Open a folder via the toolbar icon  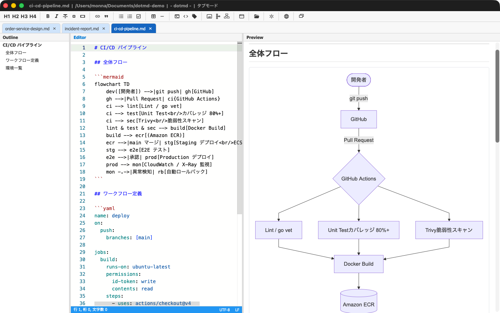click(x=257, y=16)
